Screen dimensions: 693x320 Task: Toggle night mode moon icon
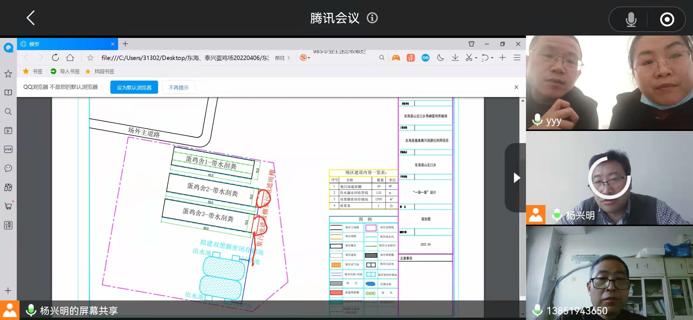click(x=440, y=58)
